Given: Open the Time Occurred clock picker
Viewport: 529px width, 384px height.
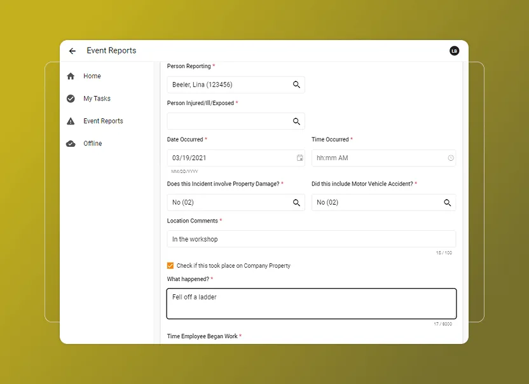Looking at the screenshot, I should coord(451,157).
